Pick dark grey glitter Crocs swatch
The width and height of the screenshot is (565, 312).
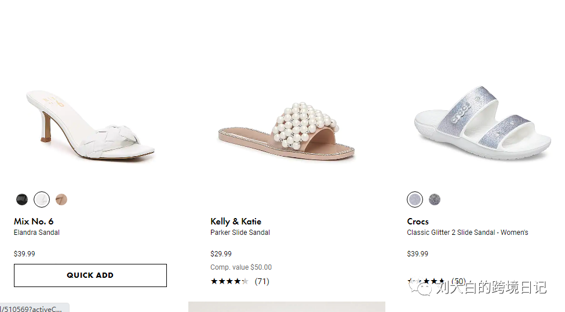[x=435, y=199]
